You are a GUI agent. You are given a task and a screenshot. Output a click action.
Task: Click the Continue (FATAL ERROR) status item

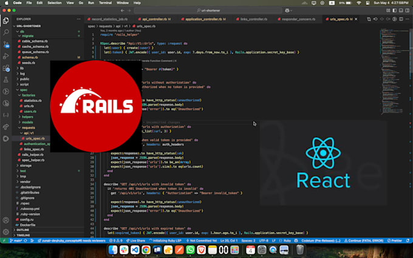point(364,240)
